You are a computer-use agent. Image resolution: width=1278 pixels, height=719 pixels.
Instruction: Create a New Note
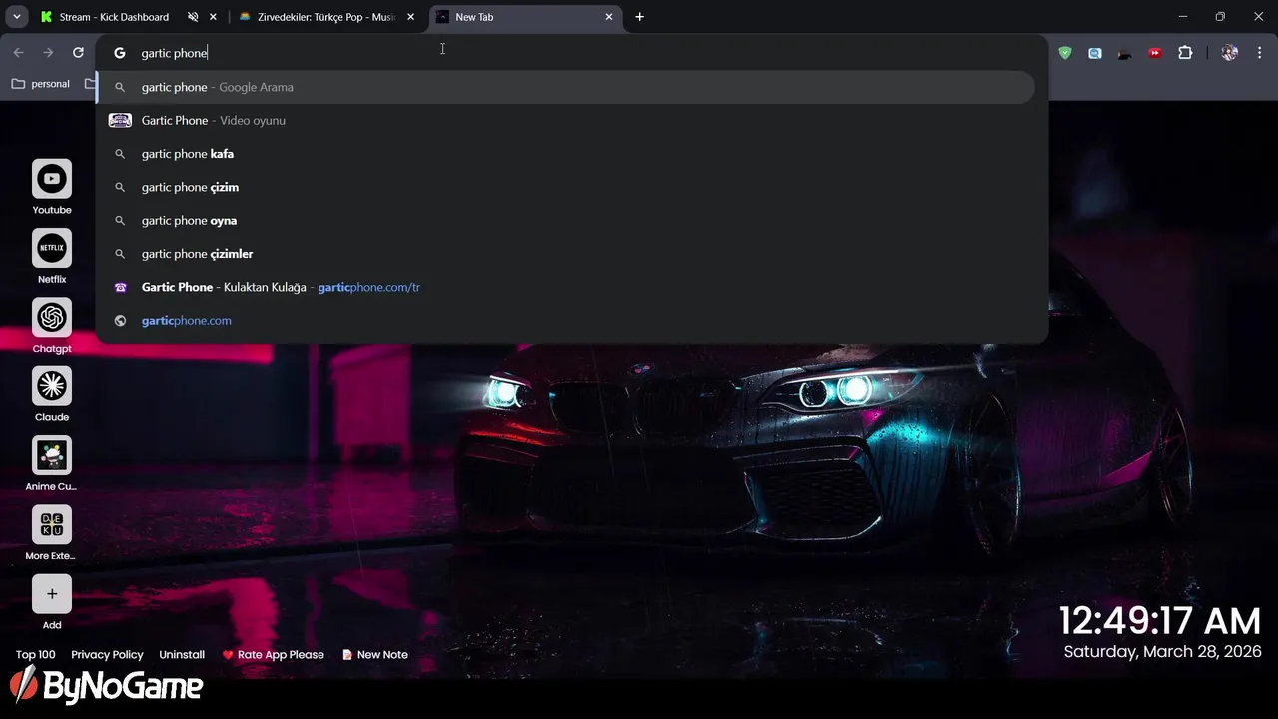point(375,655)
